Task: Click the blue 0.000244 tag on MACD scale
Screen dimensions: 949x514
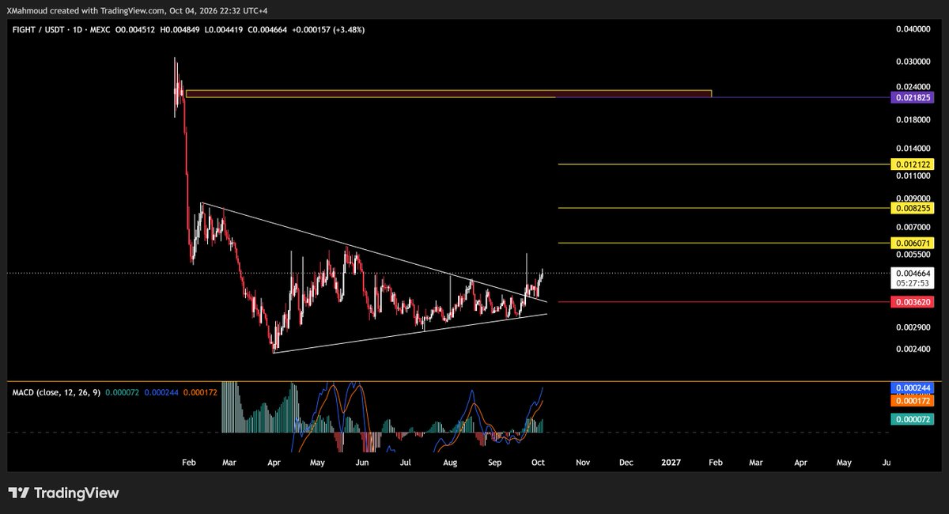Action: [x=913, y=388]
